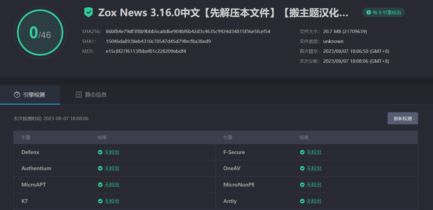The image size is (433, 210).
Task: Select the SHA256 hash value
Action: 188,31
